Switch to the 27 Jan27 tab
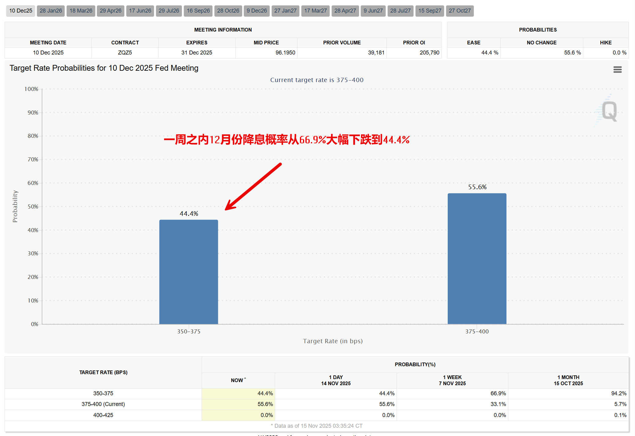This screenshot has height=436, width=635. (x=285, y=11)
